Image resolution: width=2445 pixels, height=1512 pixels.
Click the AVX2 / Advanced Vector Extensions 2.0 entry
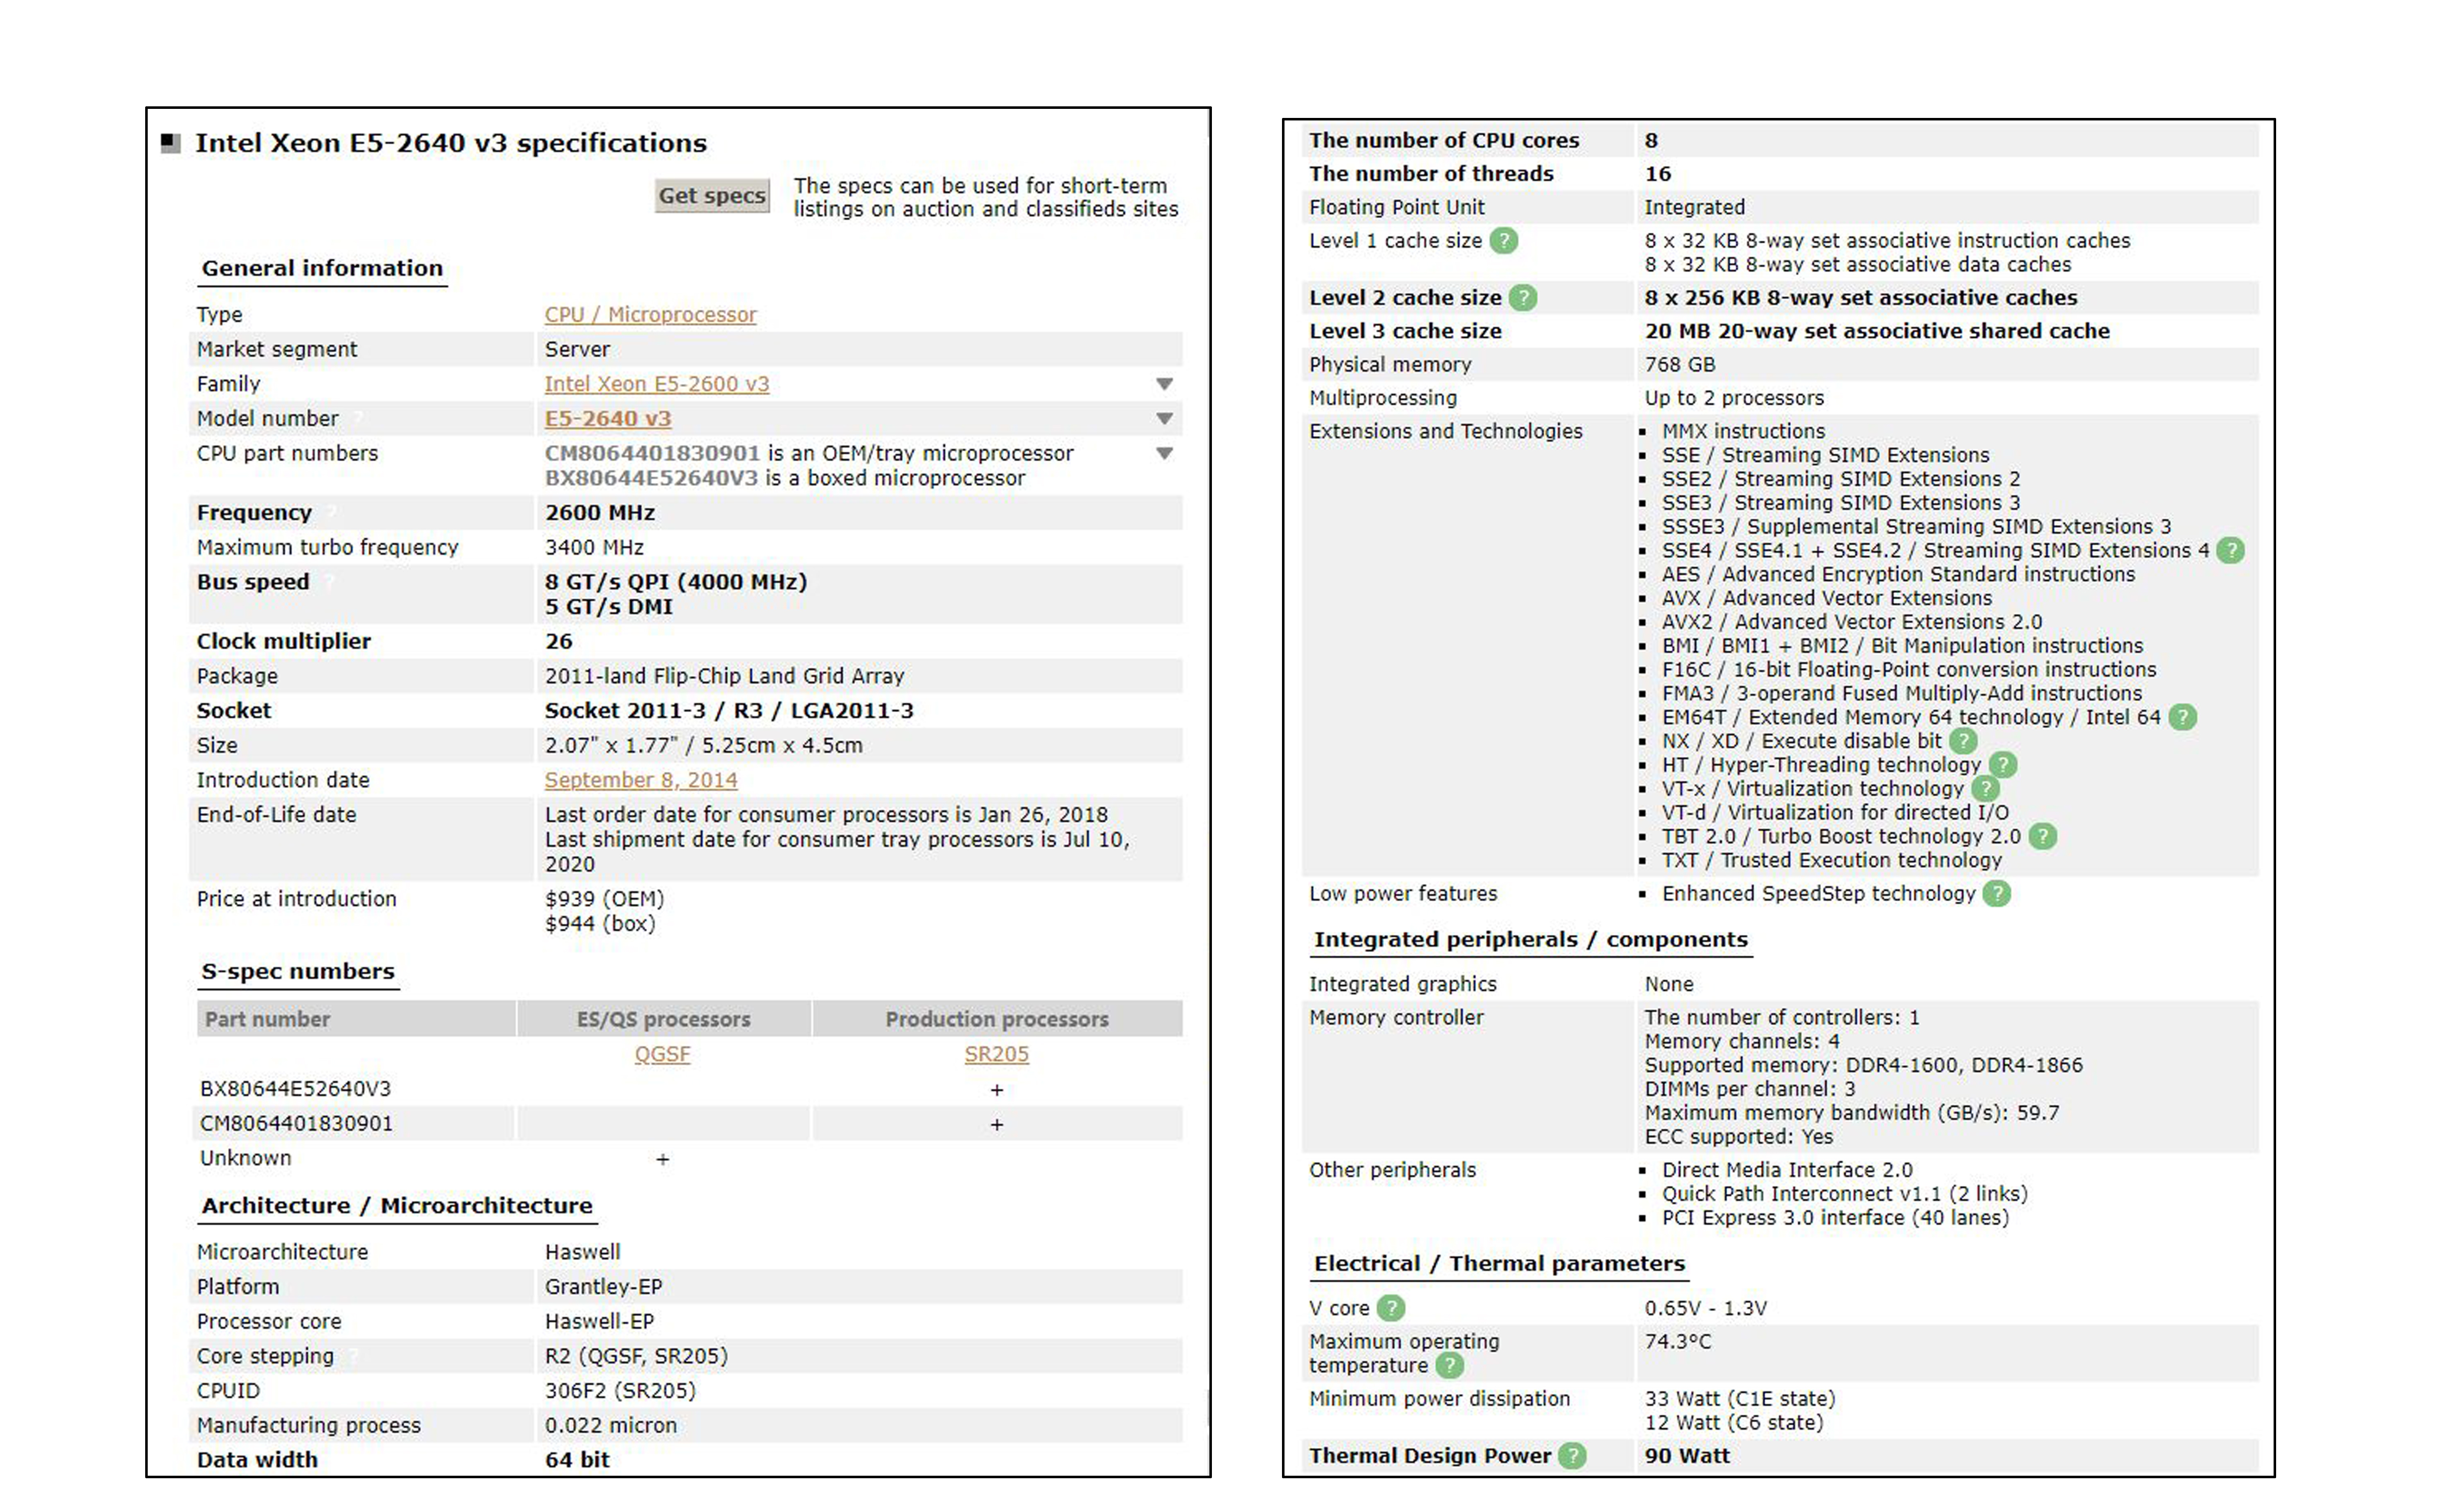click(1852, 622)
